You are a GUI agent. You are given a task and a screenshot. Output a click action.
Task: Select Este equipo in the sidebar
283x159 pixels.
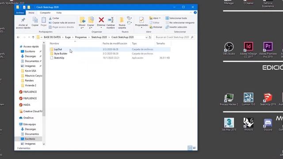coord(30,124)
